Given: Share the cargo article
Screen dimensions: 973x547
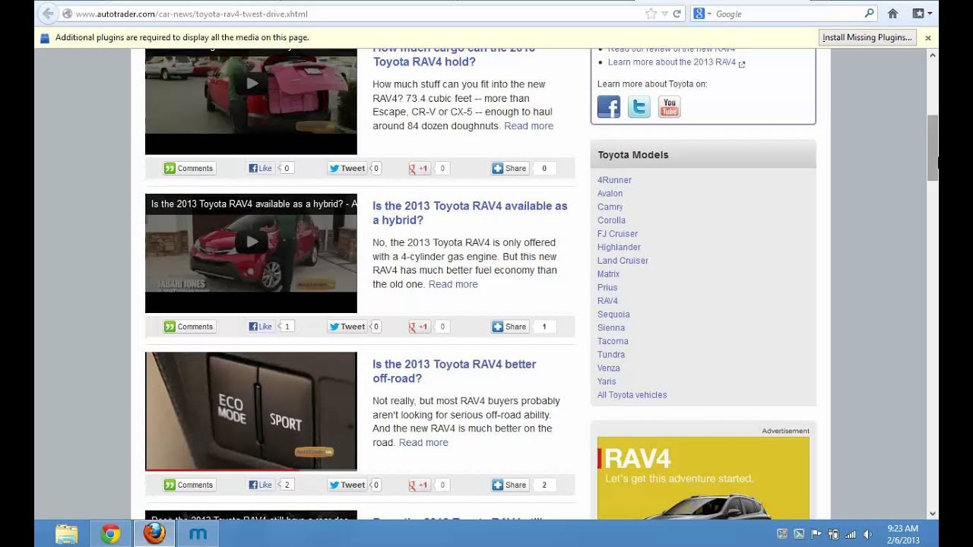Looking at the screenshot, I should tap(509, 169).
